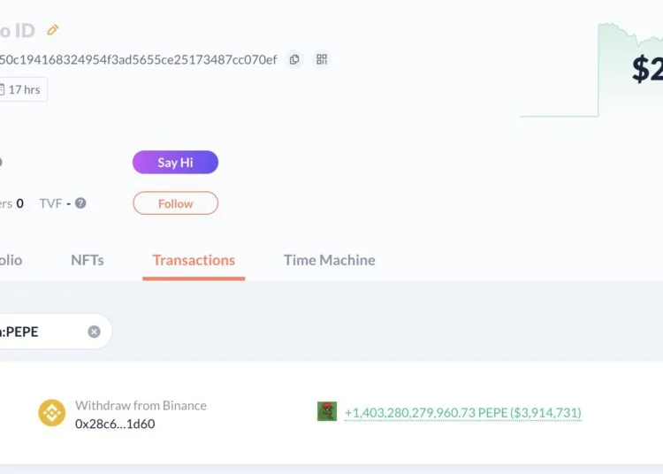Click the calendar icon in 17 hrs badge

[3, 89]
